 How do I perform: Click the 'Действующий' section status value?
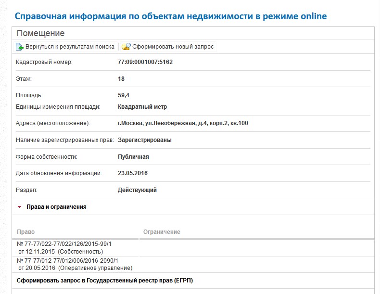coord(137,190)
